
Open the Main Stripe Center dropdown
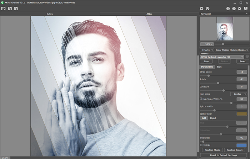point(238,94)
